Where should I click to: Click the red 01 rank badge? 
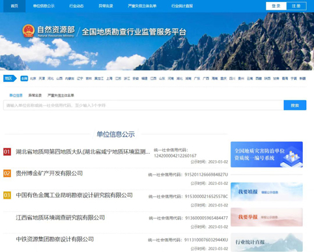pyautogui.click(x=7, y=152)
